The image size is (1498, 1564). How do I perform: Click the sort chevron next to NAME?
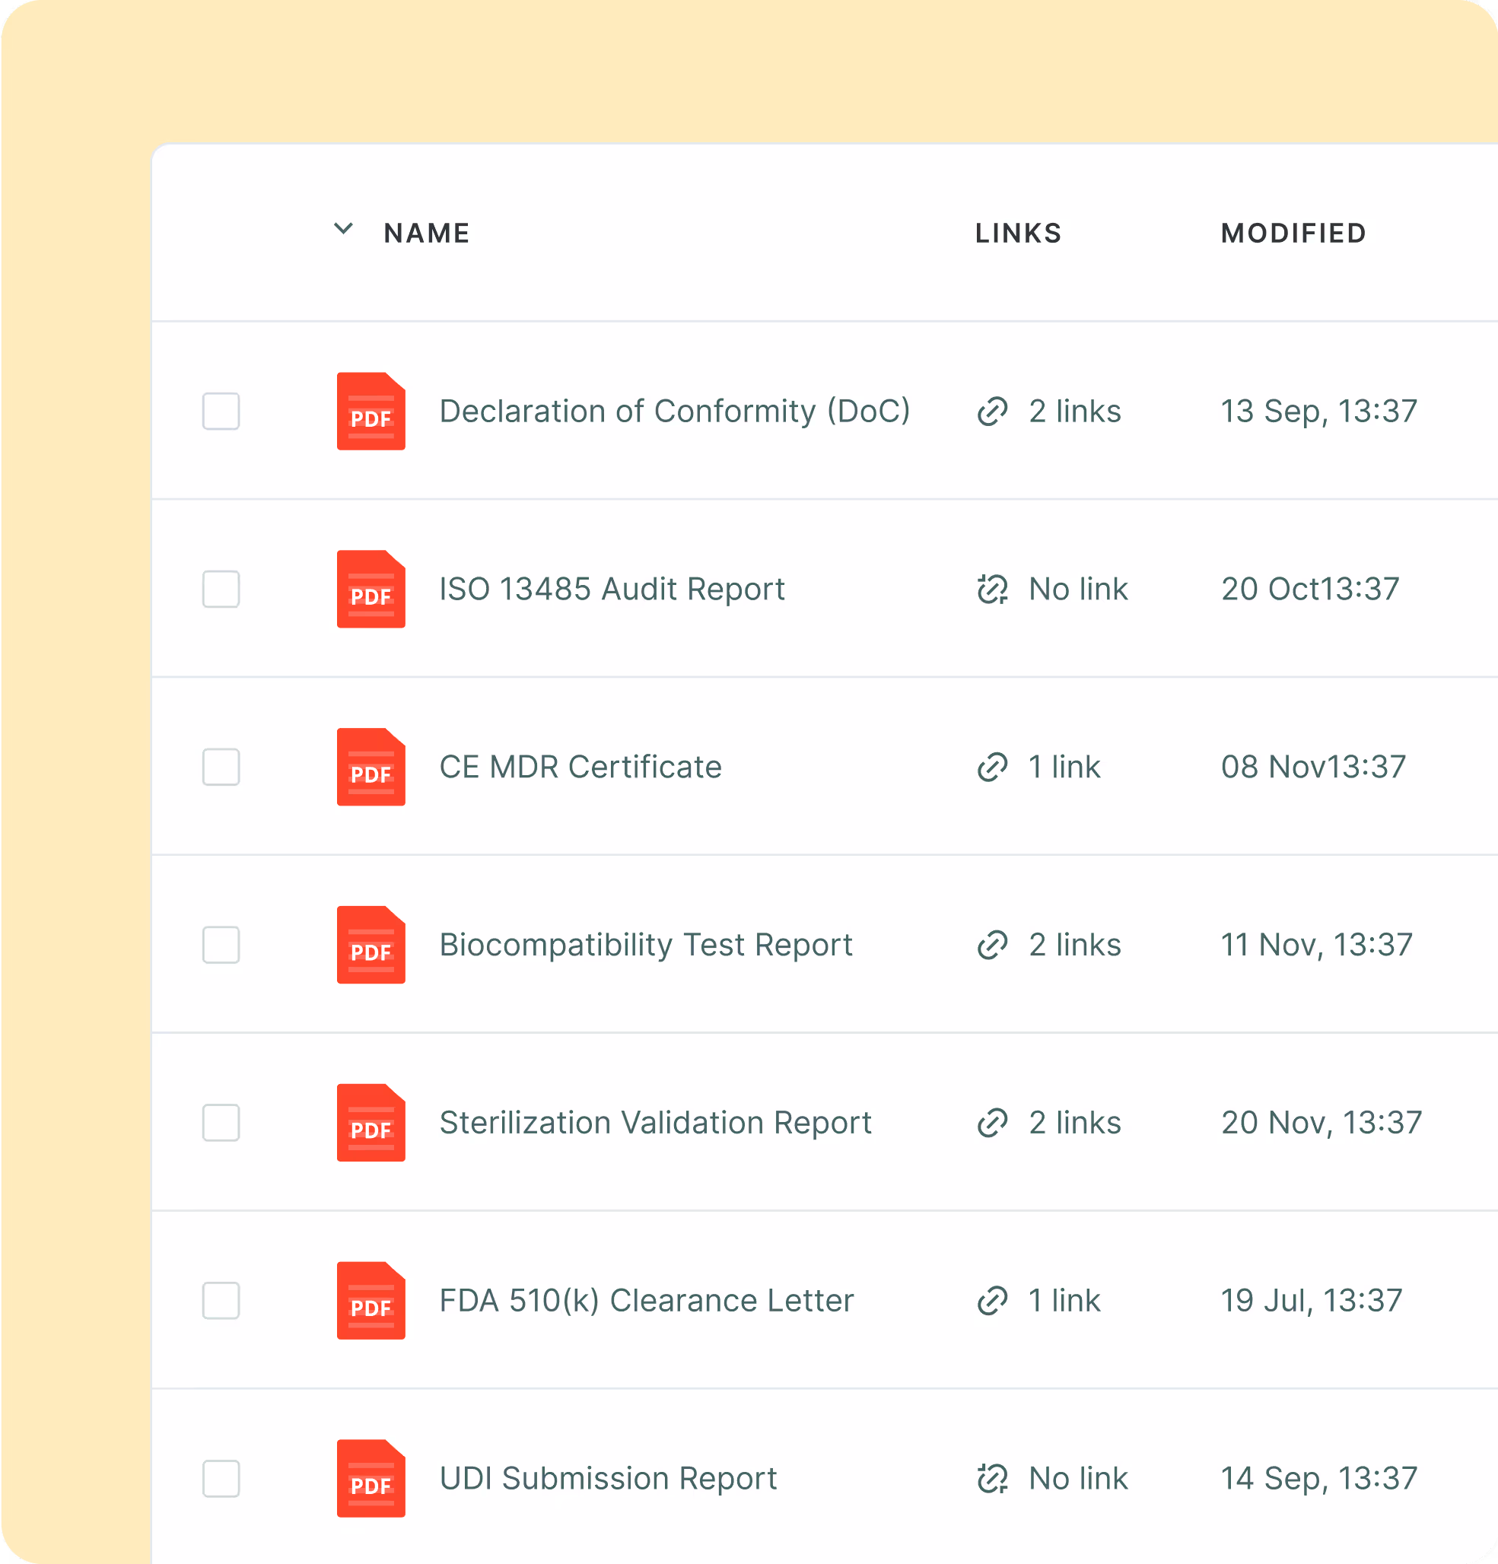(x=343, y=230)
